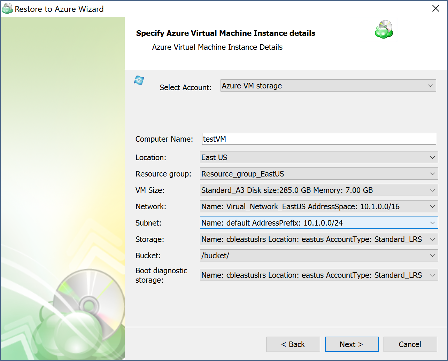Image resolution: width=448 pixels, height=361 pixels.
Task: Click the 'Location:' label
Action: click(x=151, y=157)
